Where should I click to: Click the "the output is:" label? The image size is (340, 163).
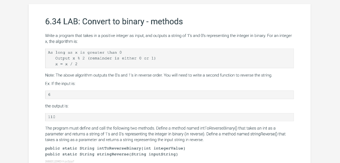(56, 106)
